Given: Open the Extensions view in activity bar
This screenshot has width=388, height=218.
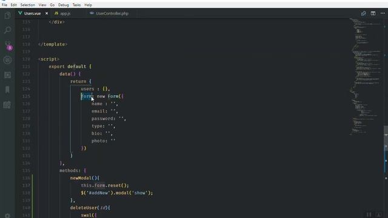Looking at the screenshot, I should 7,75.
